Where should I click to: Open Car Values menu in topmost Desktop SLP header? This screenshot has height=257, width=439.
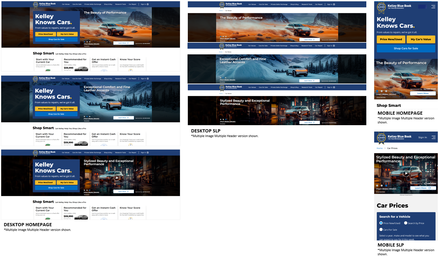point(252,4)
